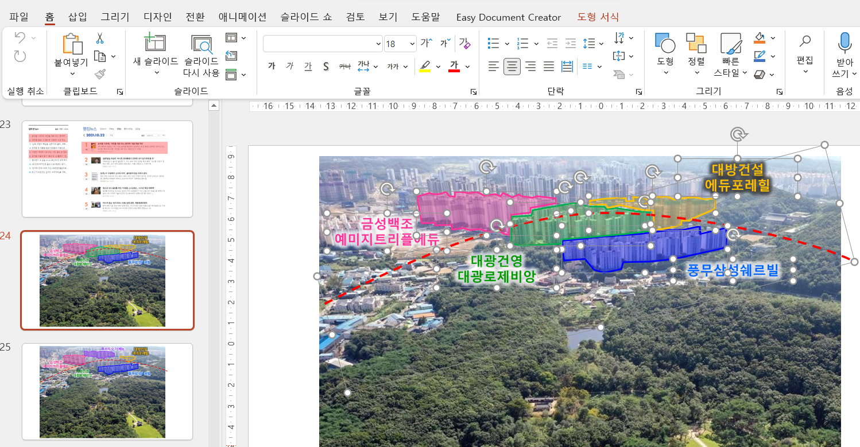The width and height of the screenshot is (860, 447).
Task: Increase font size with larger 가
Action: pyautogui.click(x=426, y=43)
